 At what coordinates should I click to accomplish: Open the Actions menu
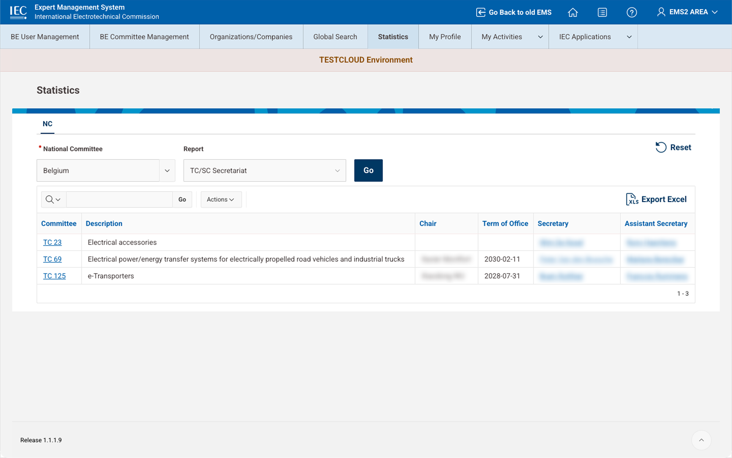tap(221, 199)
